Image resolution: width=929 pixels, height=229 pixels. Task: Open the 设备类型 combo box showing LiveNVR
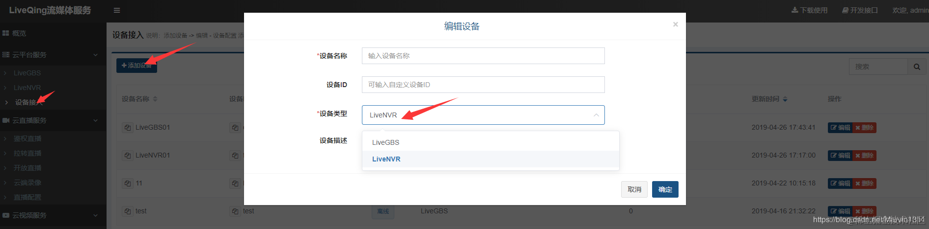tap(483, 115)
